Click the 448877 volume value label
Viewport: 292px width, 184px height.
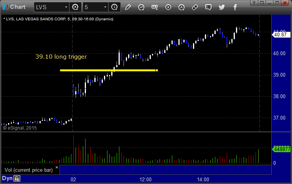tap(282, 149)
